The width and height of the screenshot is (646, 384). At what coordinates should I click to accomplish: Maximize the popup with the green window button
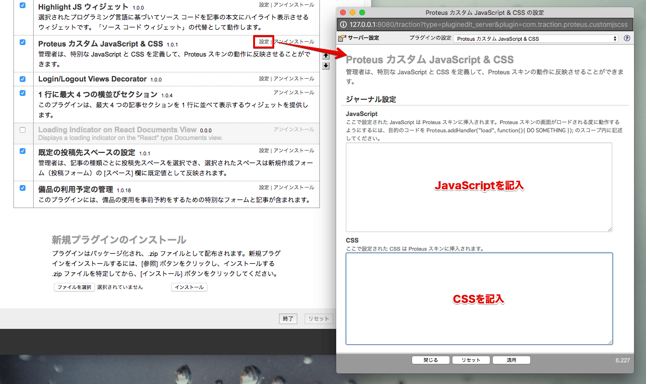(362, 12)
